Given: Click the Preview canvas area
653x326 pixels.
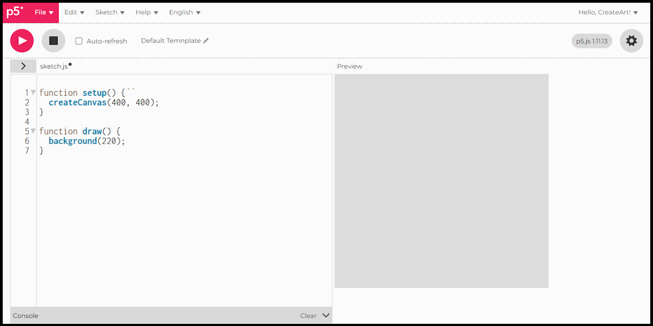Looking at the screenshot, I should (x=441, y=181).
